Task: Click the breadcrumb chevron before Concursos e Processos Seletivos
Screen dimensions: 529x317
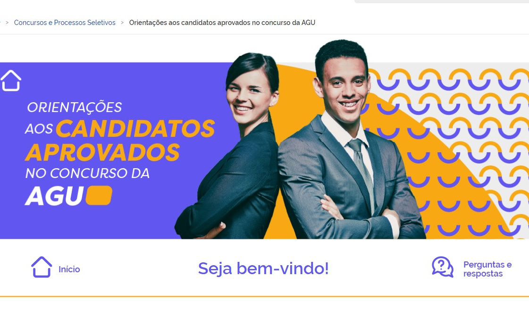Action: [x=7, y=23]
